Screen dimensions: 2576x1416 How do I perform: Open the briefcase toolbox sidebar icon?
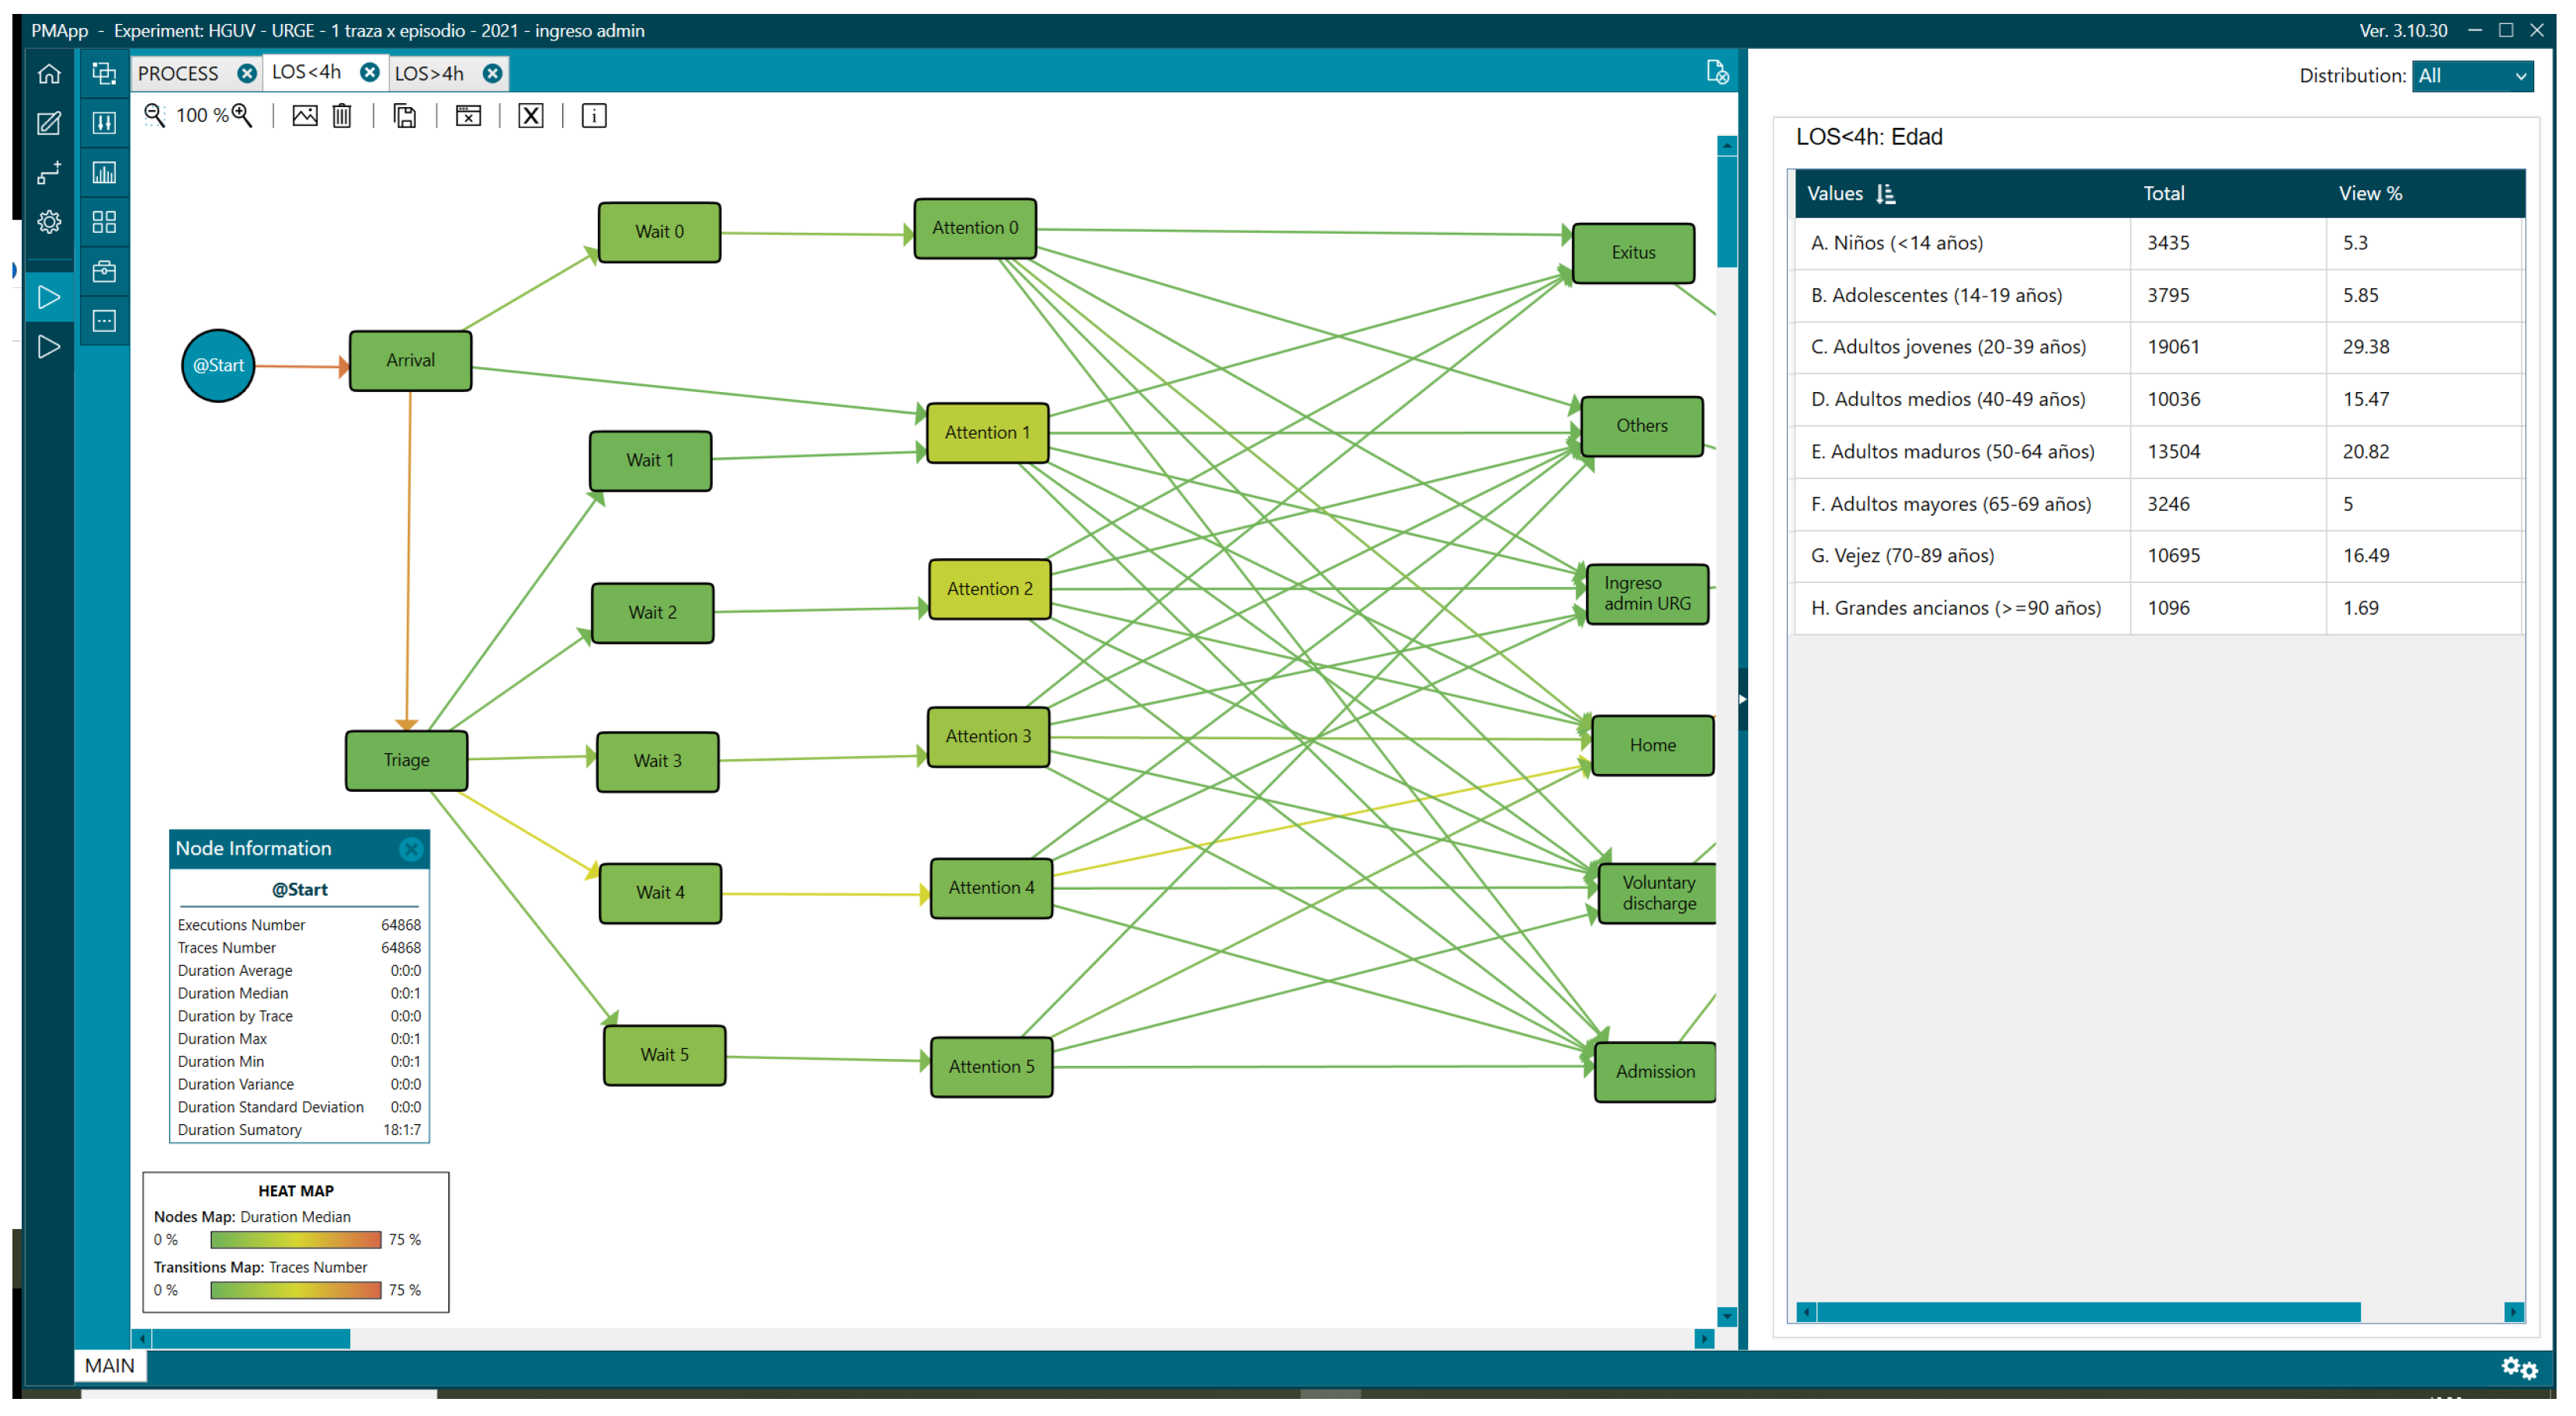point(104,271)
